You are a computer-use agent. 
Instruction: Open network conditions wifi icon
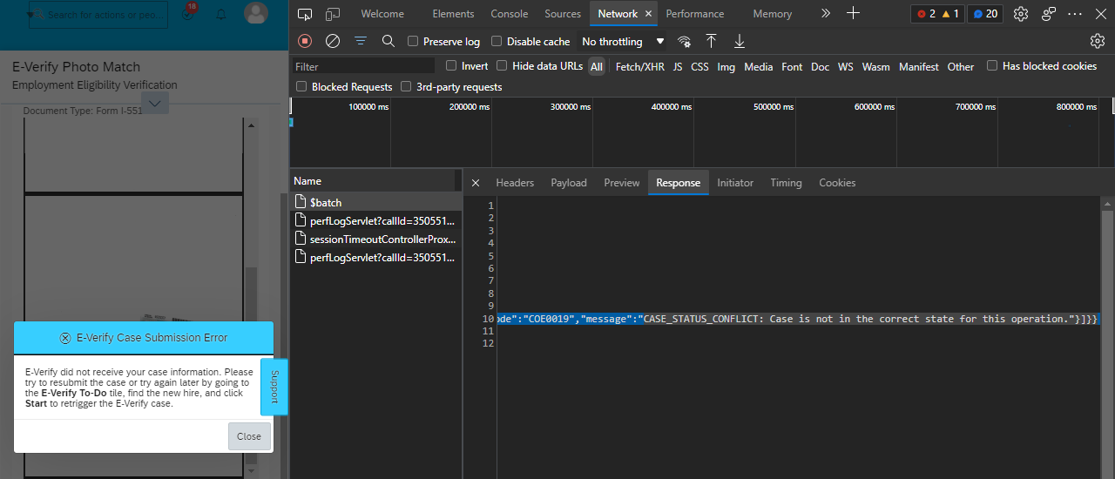coord(685,41)
